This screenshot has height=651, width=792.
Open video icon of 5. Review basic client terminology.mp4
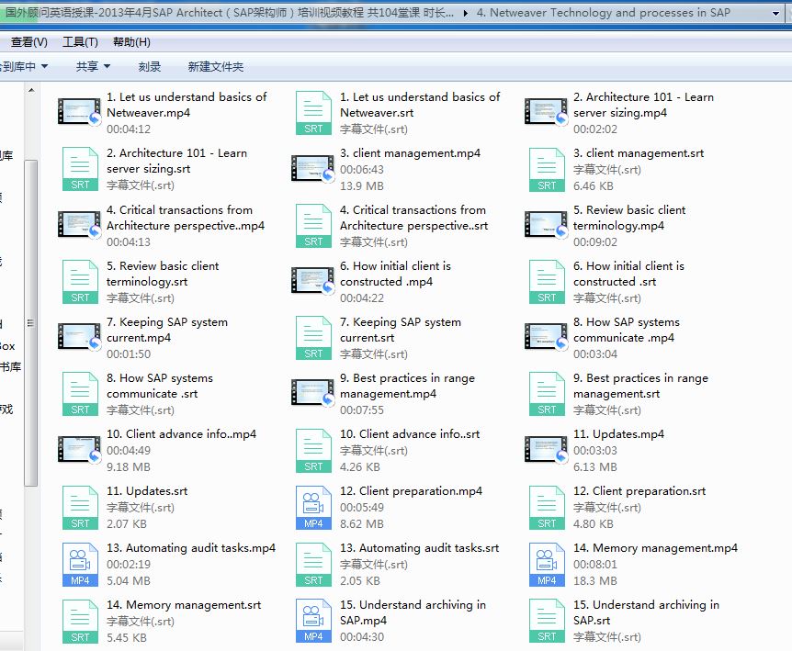click(546, 225)
